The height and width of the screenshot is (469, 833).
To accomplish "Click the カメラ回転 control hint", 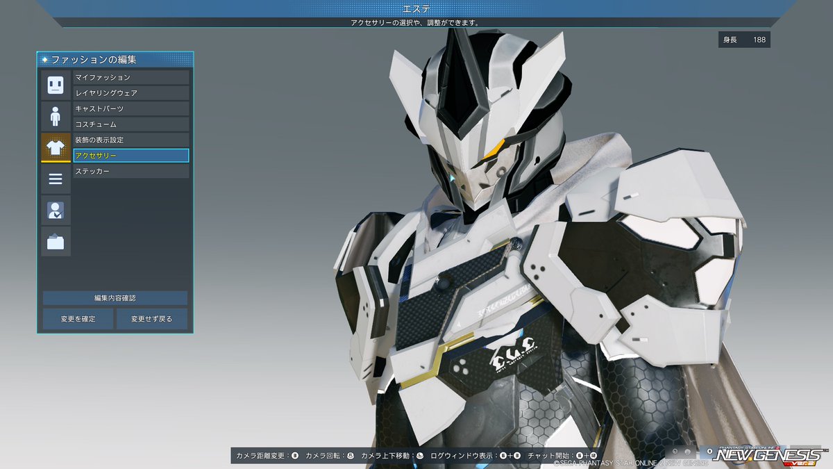I will pyautogui.click(x=330, y=456).
